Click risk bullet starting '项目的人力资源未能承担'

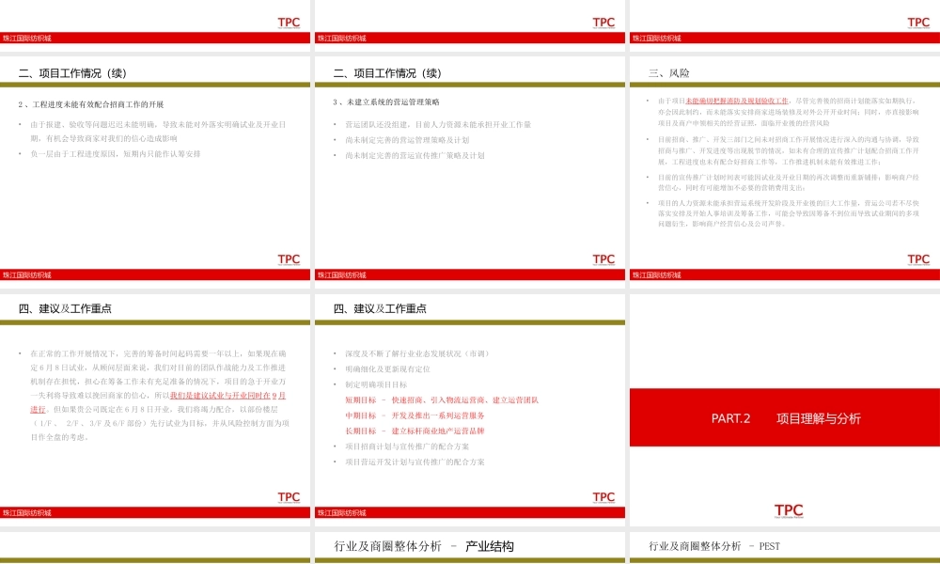click(789, 213)
